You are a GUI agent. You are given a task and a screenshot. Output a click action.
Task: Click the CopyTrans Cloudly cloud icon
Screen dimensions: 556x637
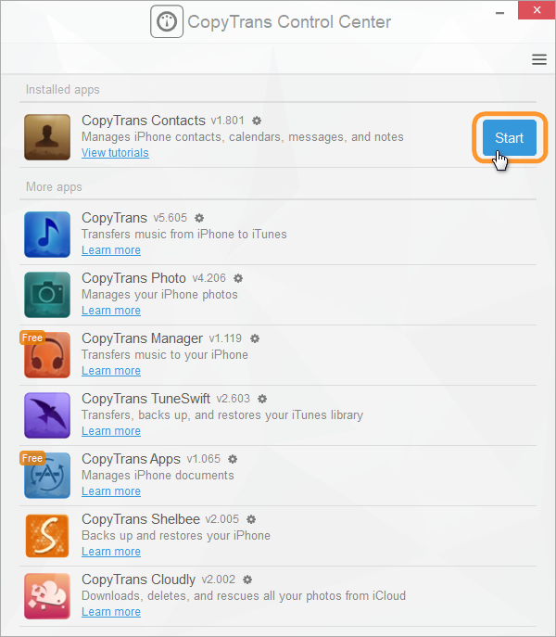pos(47,596)
